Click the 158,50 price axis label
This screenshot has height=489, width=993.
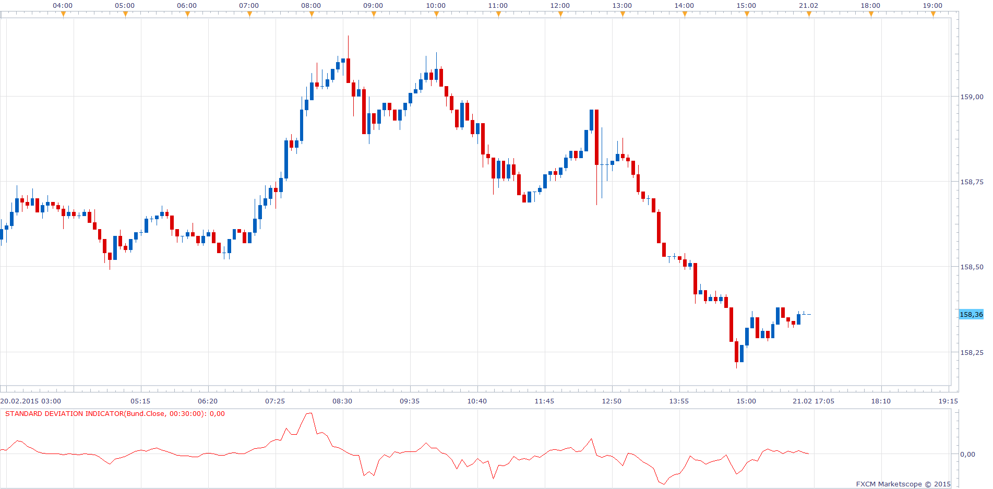tap(972, 267)
